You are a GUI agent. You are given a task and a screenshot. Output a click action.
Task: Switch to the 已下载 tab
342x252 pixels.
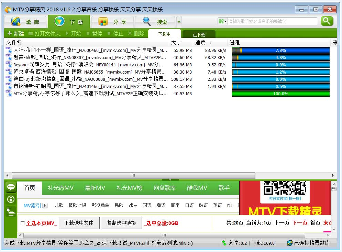(x=199, y=34)
